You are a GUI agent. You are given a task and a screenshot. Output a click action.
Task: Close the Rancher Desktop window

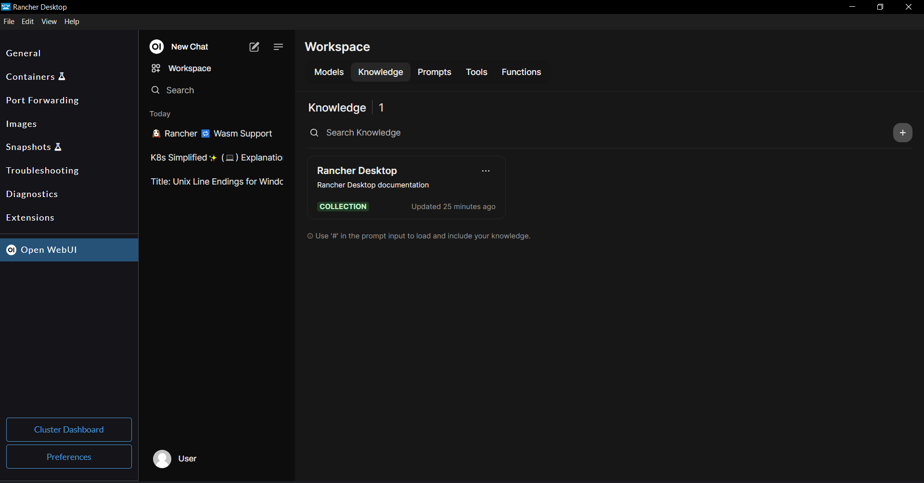click(909, 7)
